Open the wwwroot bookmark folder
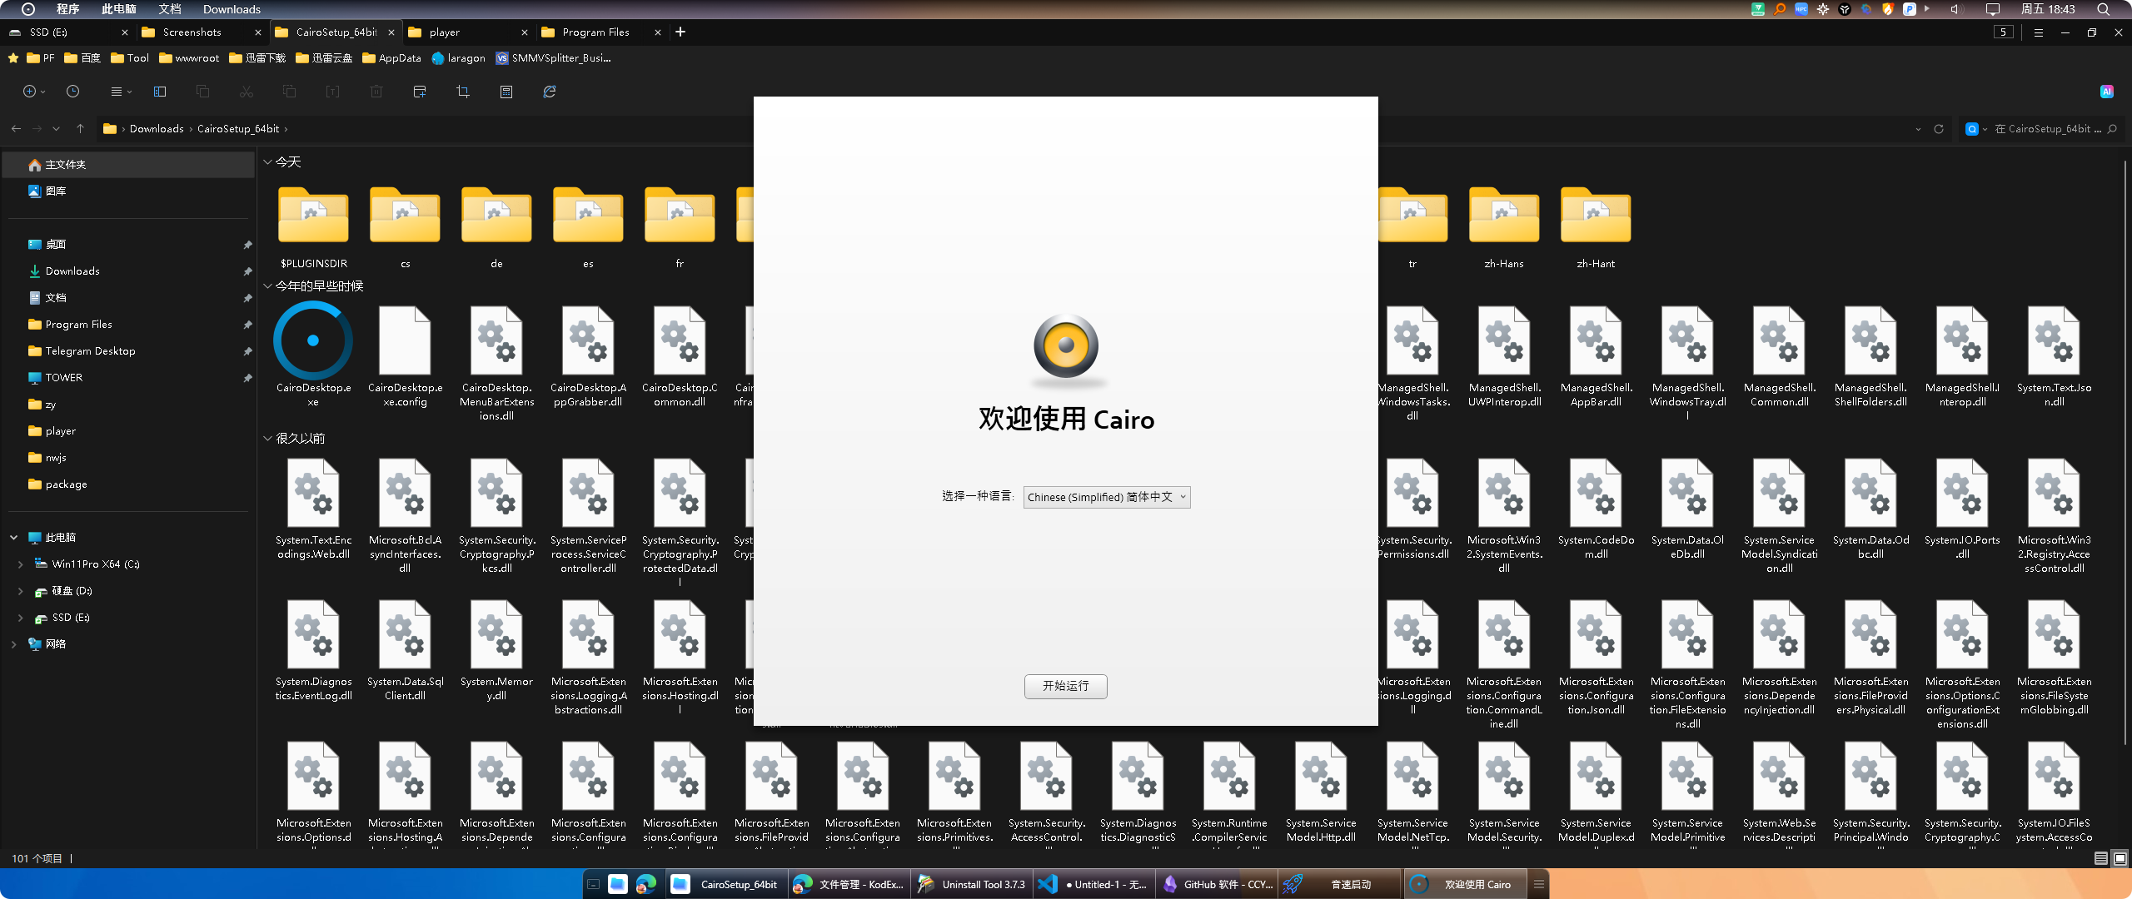 190,58
